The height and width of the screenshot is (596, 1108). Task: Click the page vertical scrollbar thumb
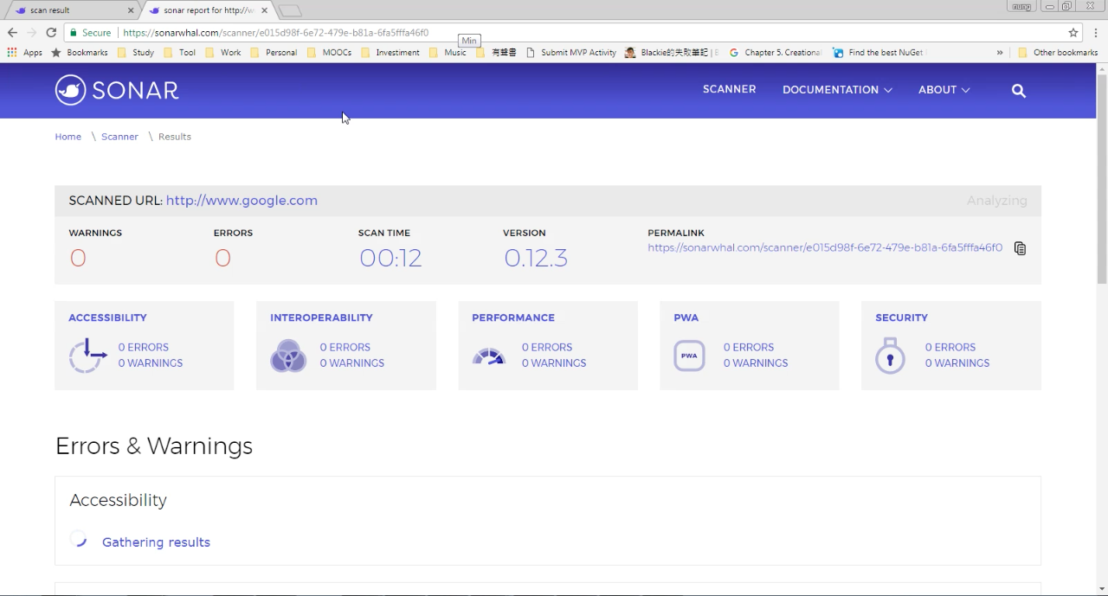1101,177
